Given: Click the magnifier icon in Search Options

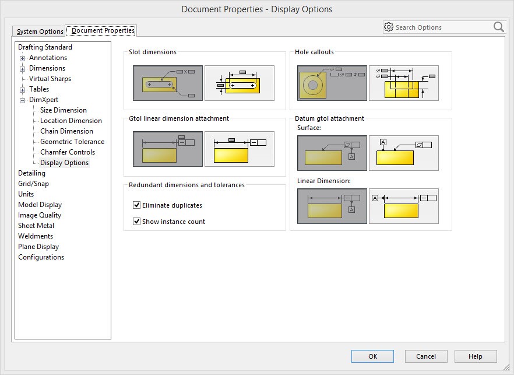Looking at the screenshot, I should click(498, 27).
